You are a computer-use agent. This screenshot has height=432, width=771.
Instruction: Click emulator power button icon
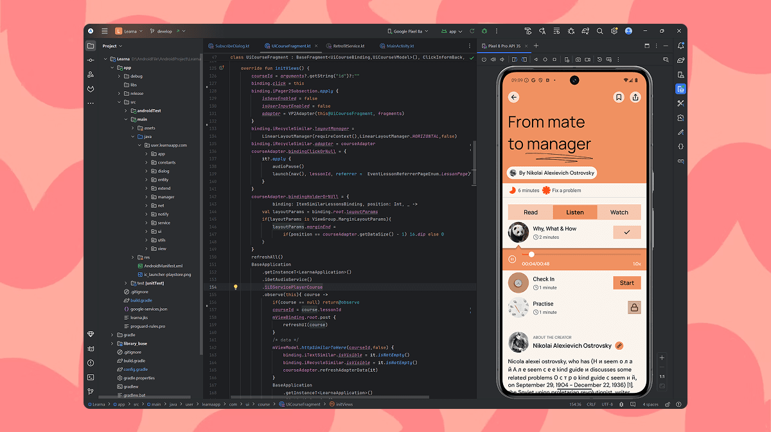(484, 60)
